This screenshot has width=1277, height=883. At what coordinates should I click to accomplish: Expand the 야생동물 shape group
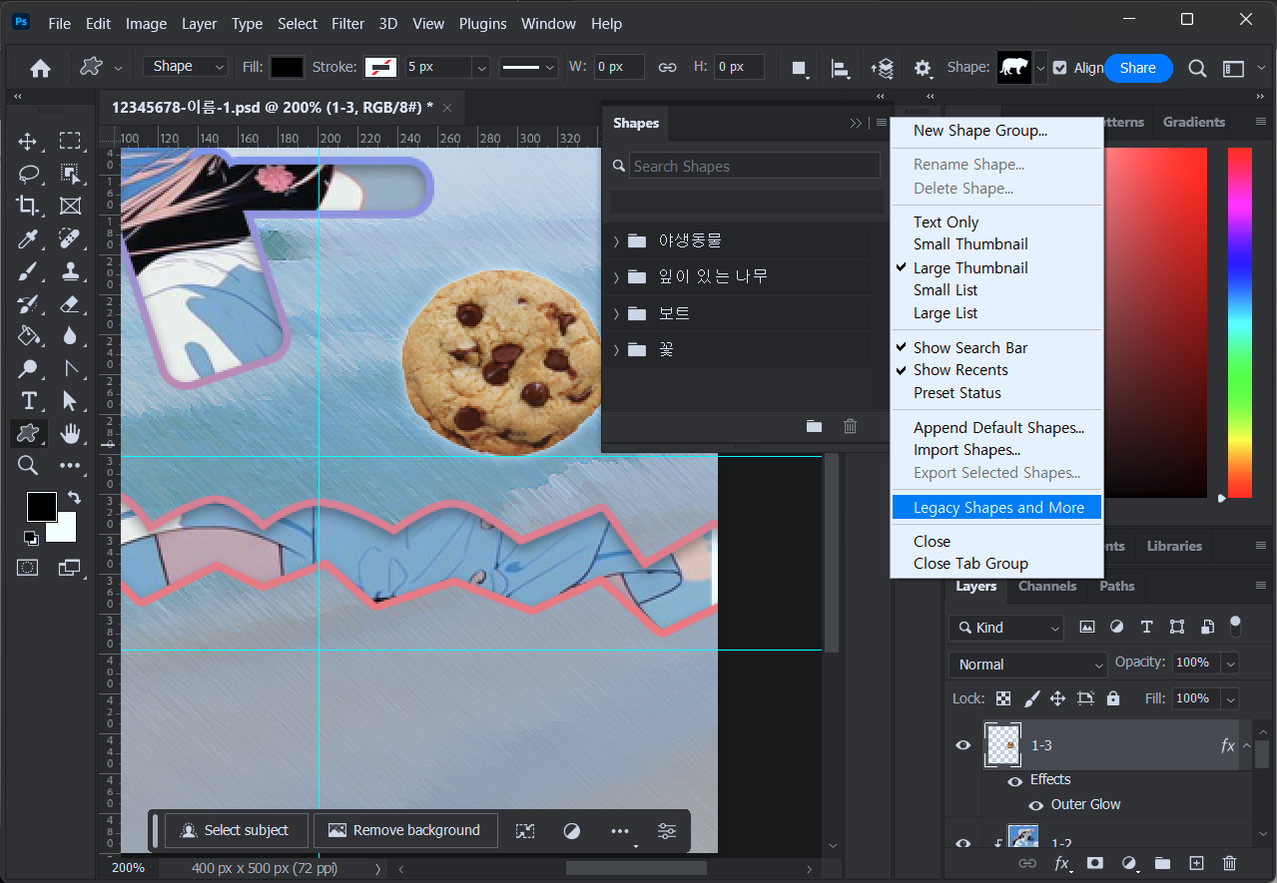coord(616,240)
